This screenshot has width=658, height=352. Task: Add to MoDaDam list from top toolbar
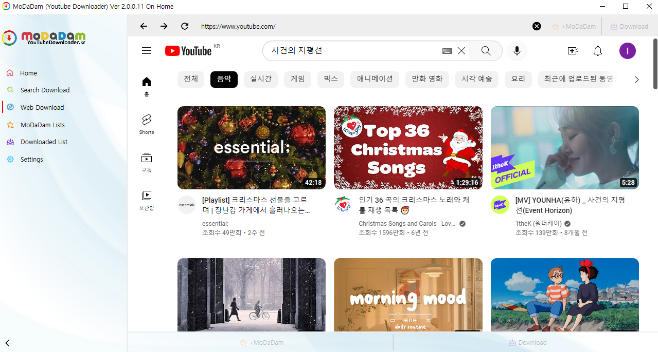click(x=574, y=26)
